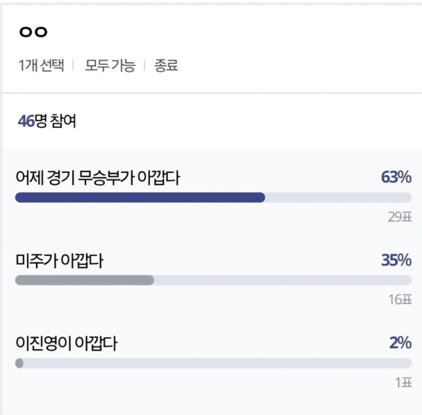View the "1표" vote count
This screenshot has width=422, height=415.
[403, 382]
